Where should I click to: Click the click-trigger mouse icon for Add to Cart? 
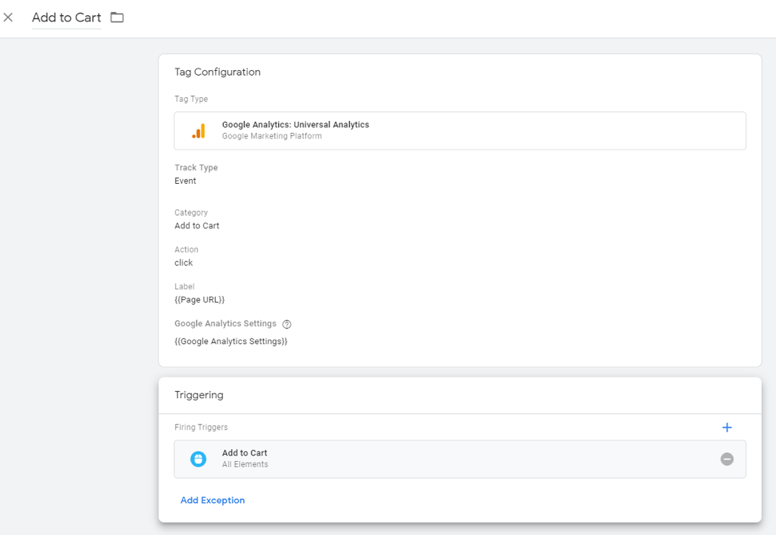(198, 459)
